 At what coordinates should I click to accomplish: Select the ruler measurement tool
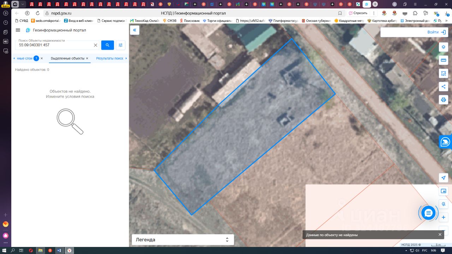(x=444, y=60)
